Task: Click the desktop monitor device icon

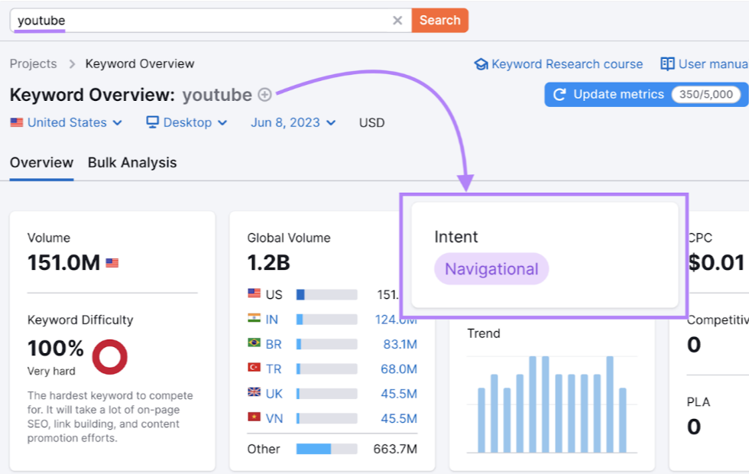Action: pyautogui.click(x=152, y=122)
